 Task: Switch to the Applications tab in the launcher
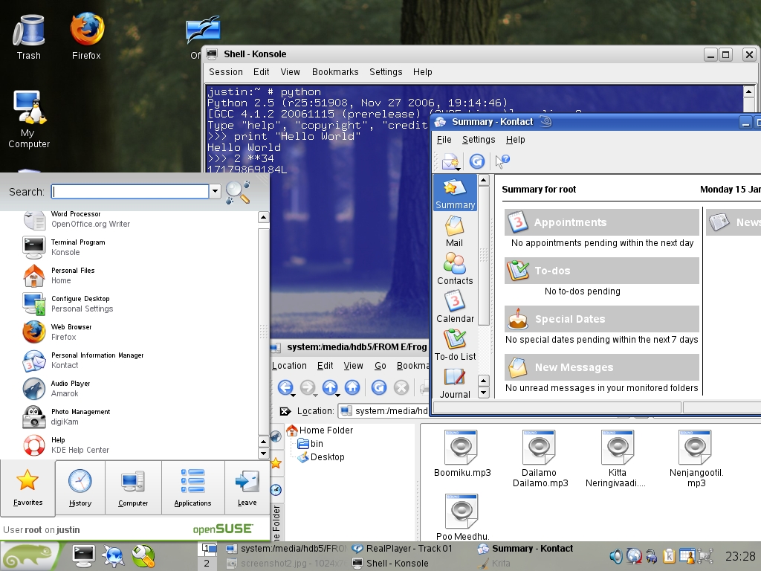tap(192, 487)
